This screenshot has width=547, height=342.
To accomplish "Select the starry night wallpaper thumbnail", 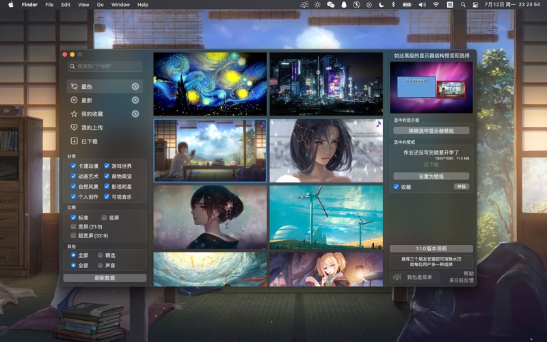I will pos(210,83).
